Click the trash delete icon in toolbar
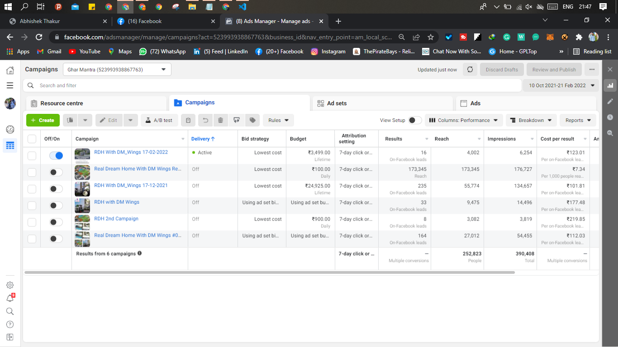618x347 pixels. coord(220,120)
